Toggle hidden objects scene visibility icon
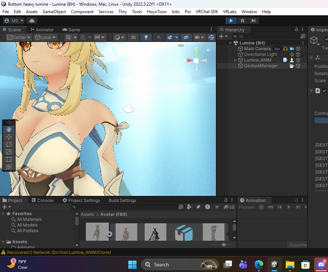Screen dimensions: 328x272 coord(186,37)
